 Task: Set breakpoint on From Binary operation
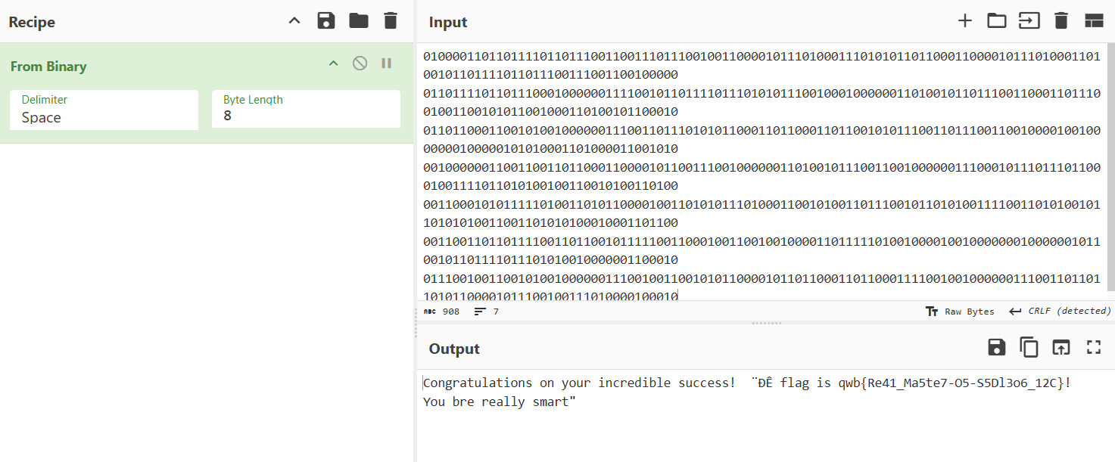click(387, 64)
